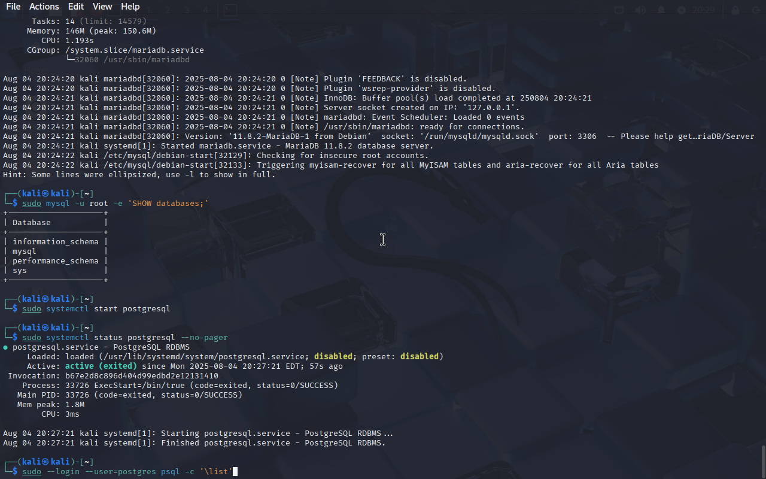Click the 'Mem peak: 1.8M' line
The height and width of the screenshot is (479, 766).
[51, 405]
